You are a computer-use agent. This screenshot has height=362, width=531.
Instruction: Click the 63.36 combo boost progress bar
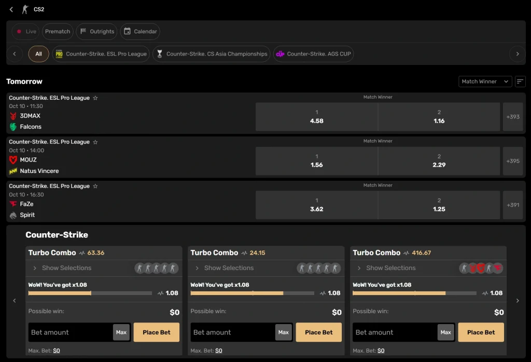coord(90,293)
